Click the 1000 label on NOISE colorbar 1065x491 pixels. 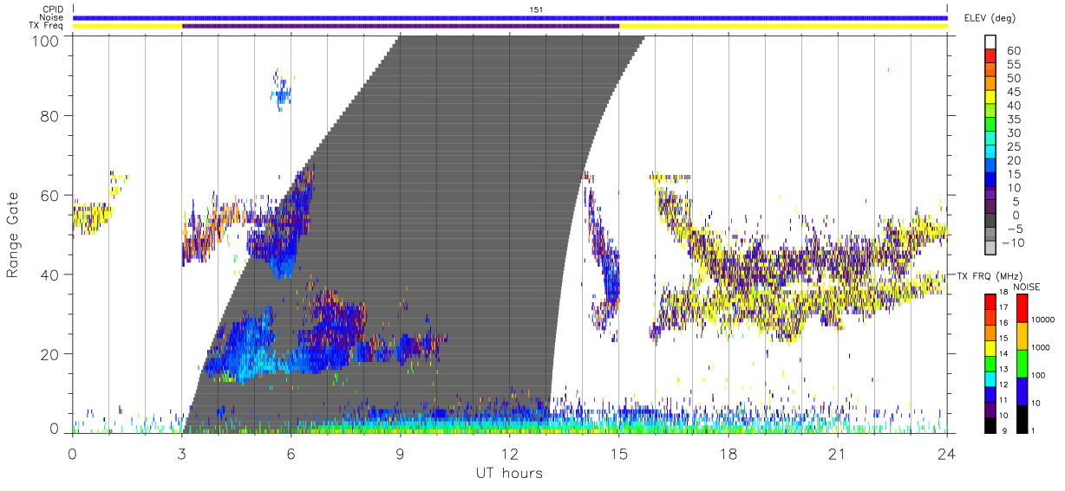(x=1041, y=347)
